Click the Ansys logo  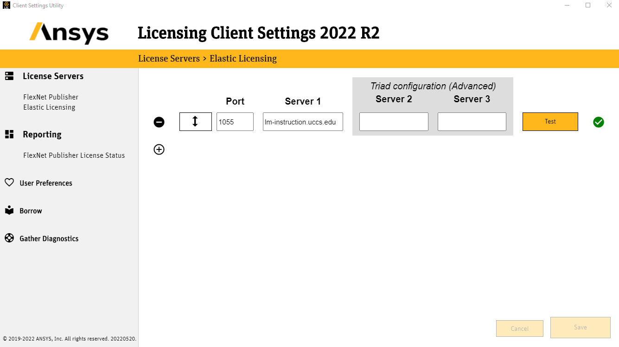click(69, 33)
